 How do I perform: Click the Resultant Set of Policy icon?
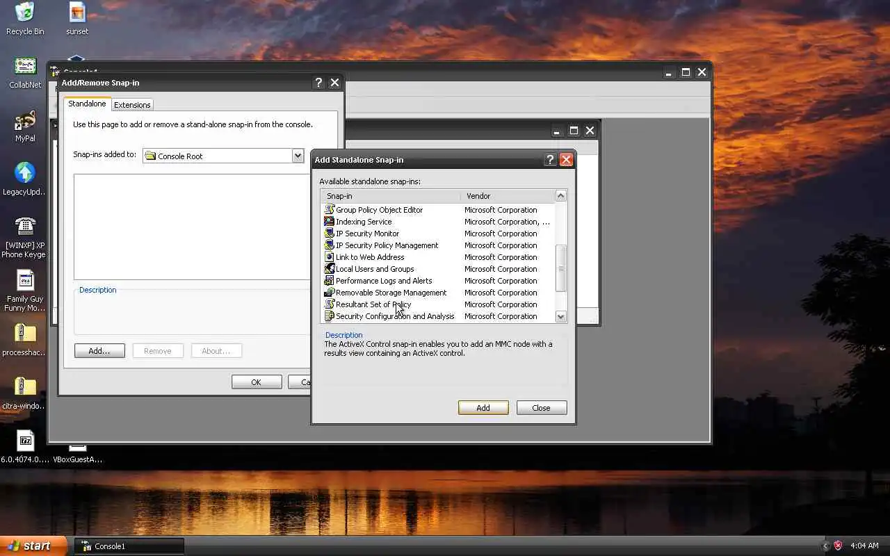pyautogui.click(x=330, y=304)
